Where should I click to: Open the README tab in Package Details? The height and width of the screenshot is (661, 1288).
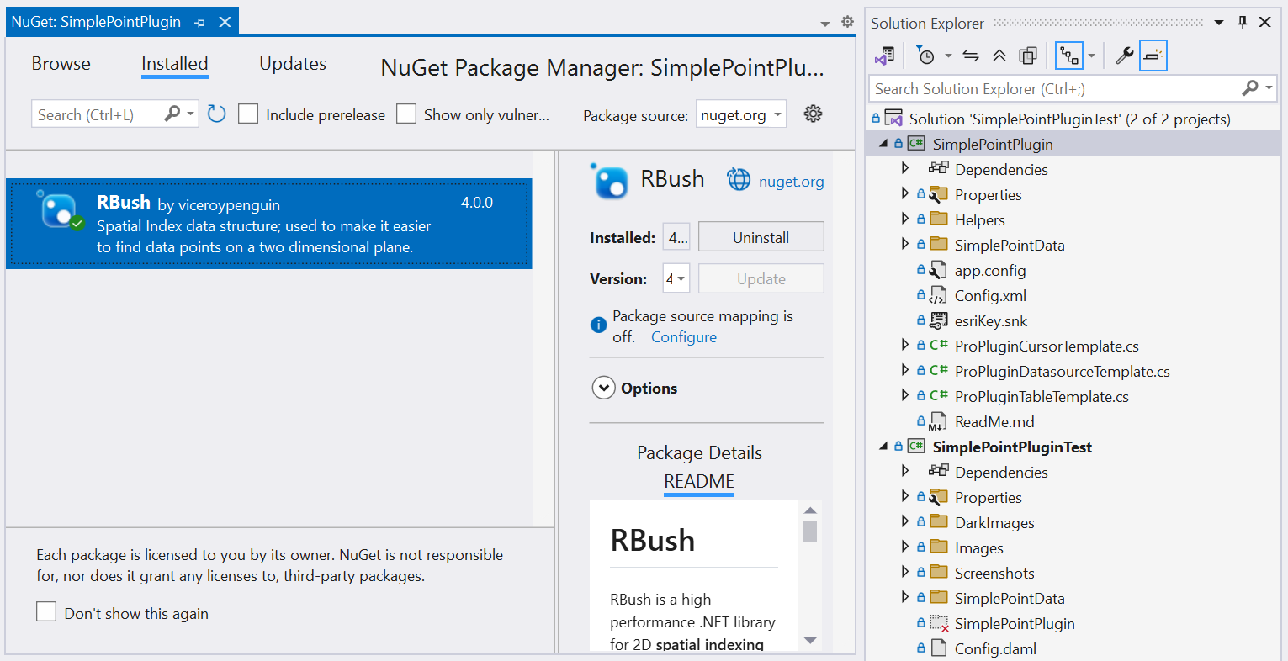point(699,482)
